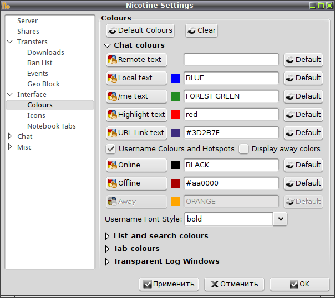Screen dimensions: 335x298
Task: Reset URL Link text with its Default button
Action: 303,133
